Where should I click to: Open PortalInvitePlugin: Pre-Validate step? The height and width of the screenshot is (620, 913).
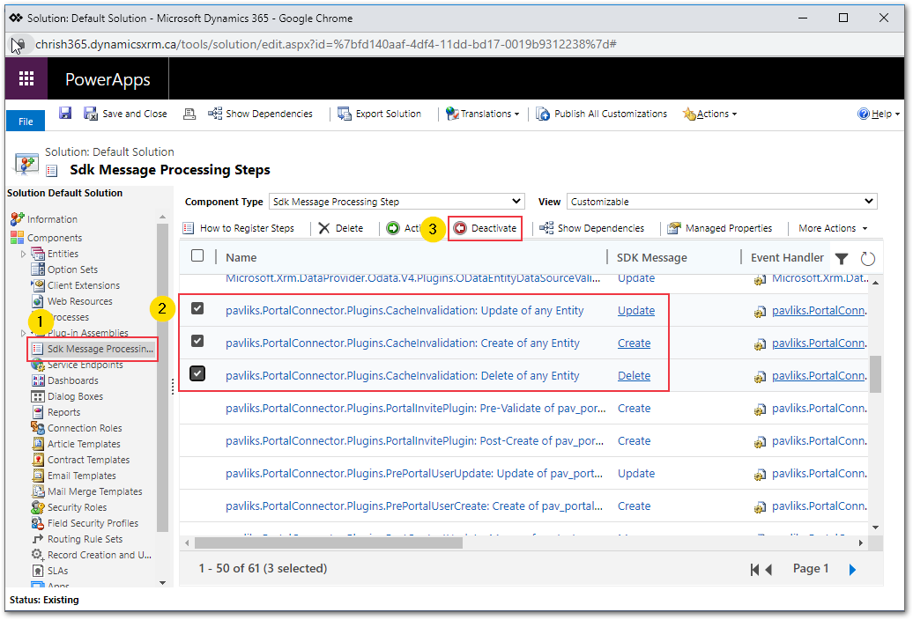pos(416,409)
